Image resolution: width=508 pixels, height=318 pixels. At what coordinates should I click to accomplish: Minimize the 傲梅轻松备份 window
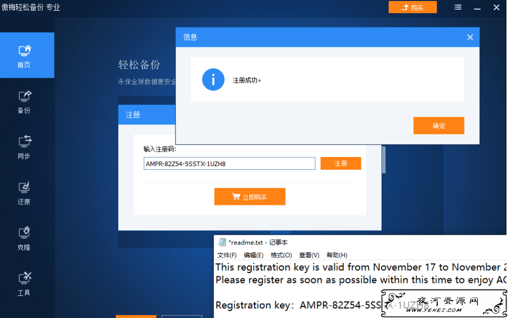[x=477, y=8]
